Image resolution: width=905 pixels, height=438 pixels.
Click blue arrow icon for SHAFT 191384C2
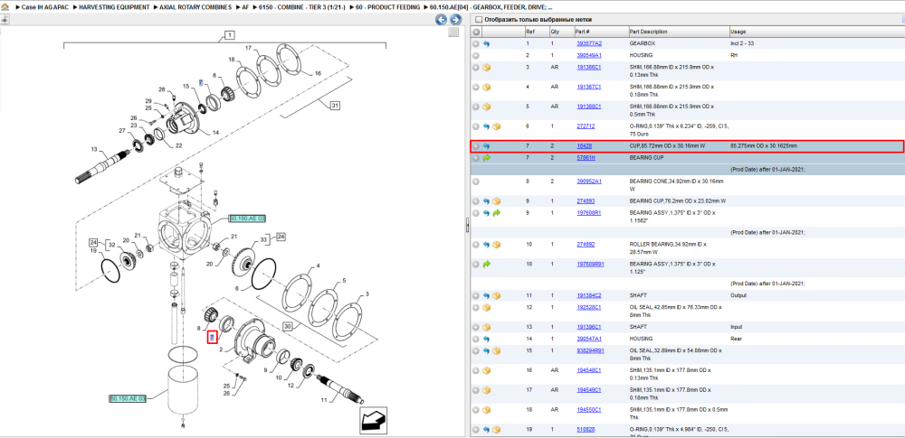pyautogui.click(x=487, y=295)
